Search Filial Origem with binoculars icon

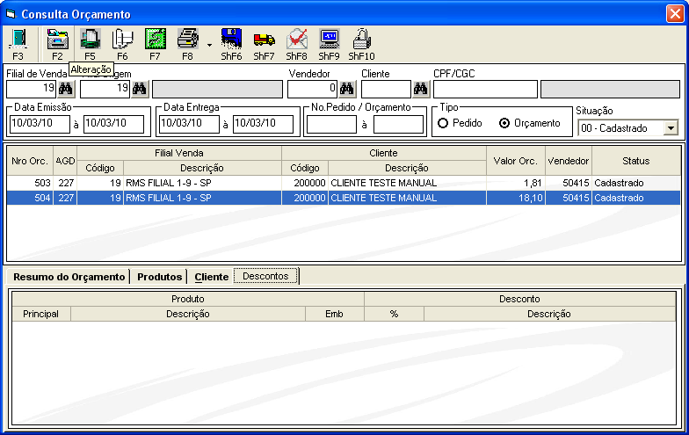(x=140, y=90)
